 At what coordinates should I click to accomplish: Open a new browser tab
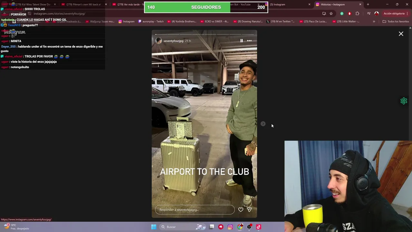click(368, 5)
